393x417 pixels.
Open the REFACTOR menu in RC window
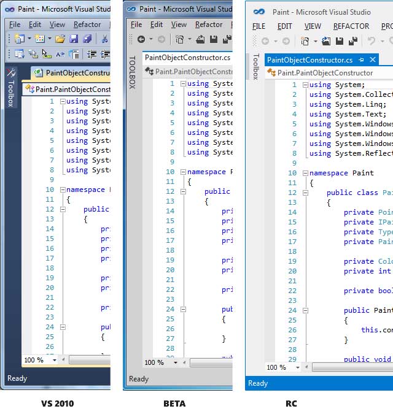point(351,26)
